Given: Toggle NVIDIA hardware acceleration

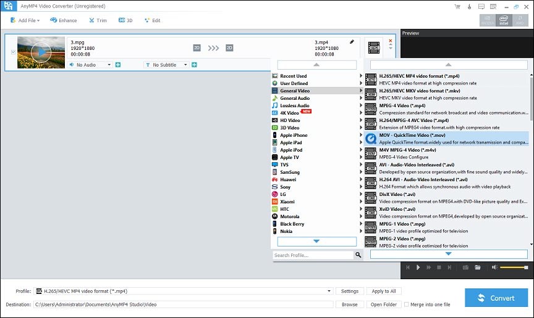Looking at the screenshot, I should pyautogui.click(x=488, y=20).
